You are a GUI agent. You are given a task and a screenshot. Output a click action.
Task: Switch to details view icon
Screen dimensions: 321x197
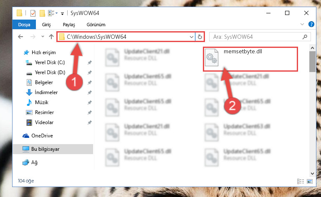tap(301, 181)
